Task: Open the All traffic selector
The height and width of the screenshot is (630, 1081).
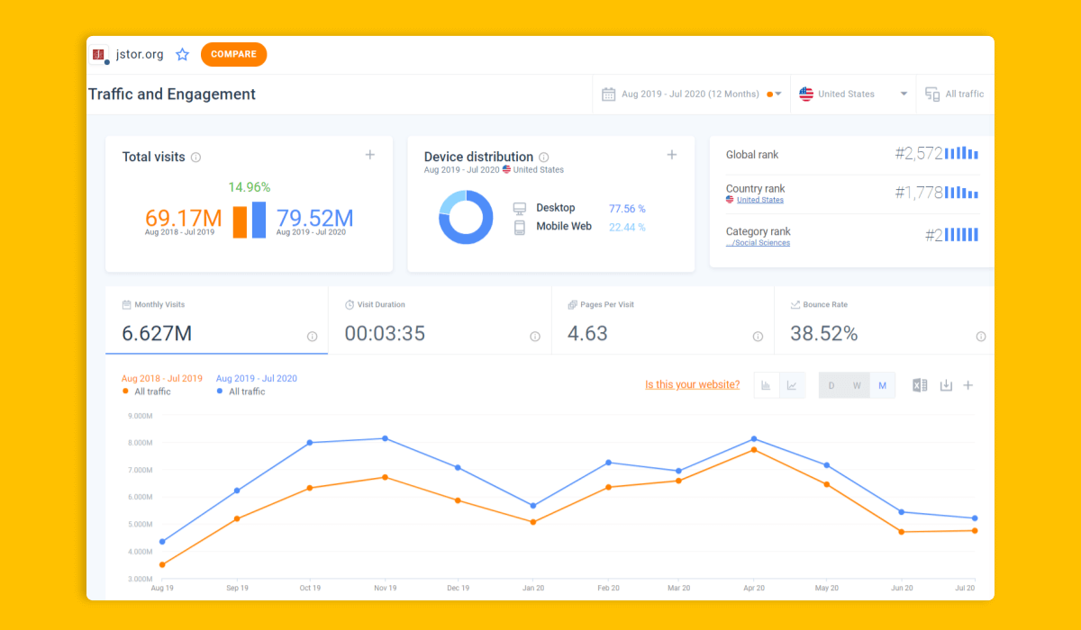Action: (955, 94)
